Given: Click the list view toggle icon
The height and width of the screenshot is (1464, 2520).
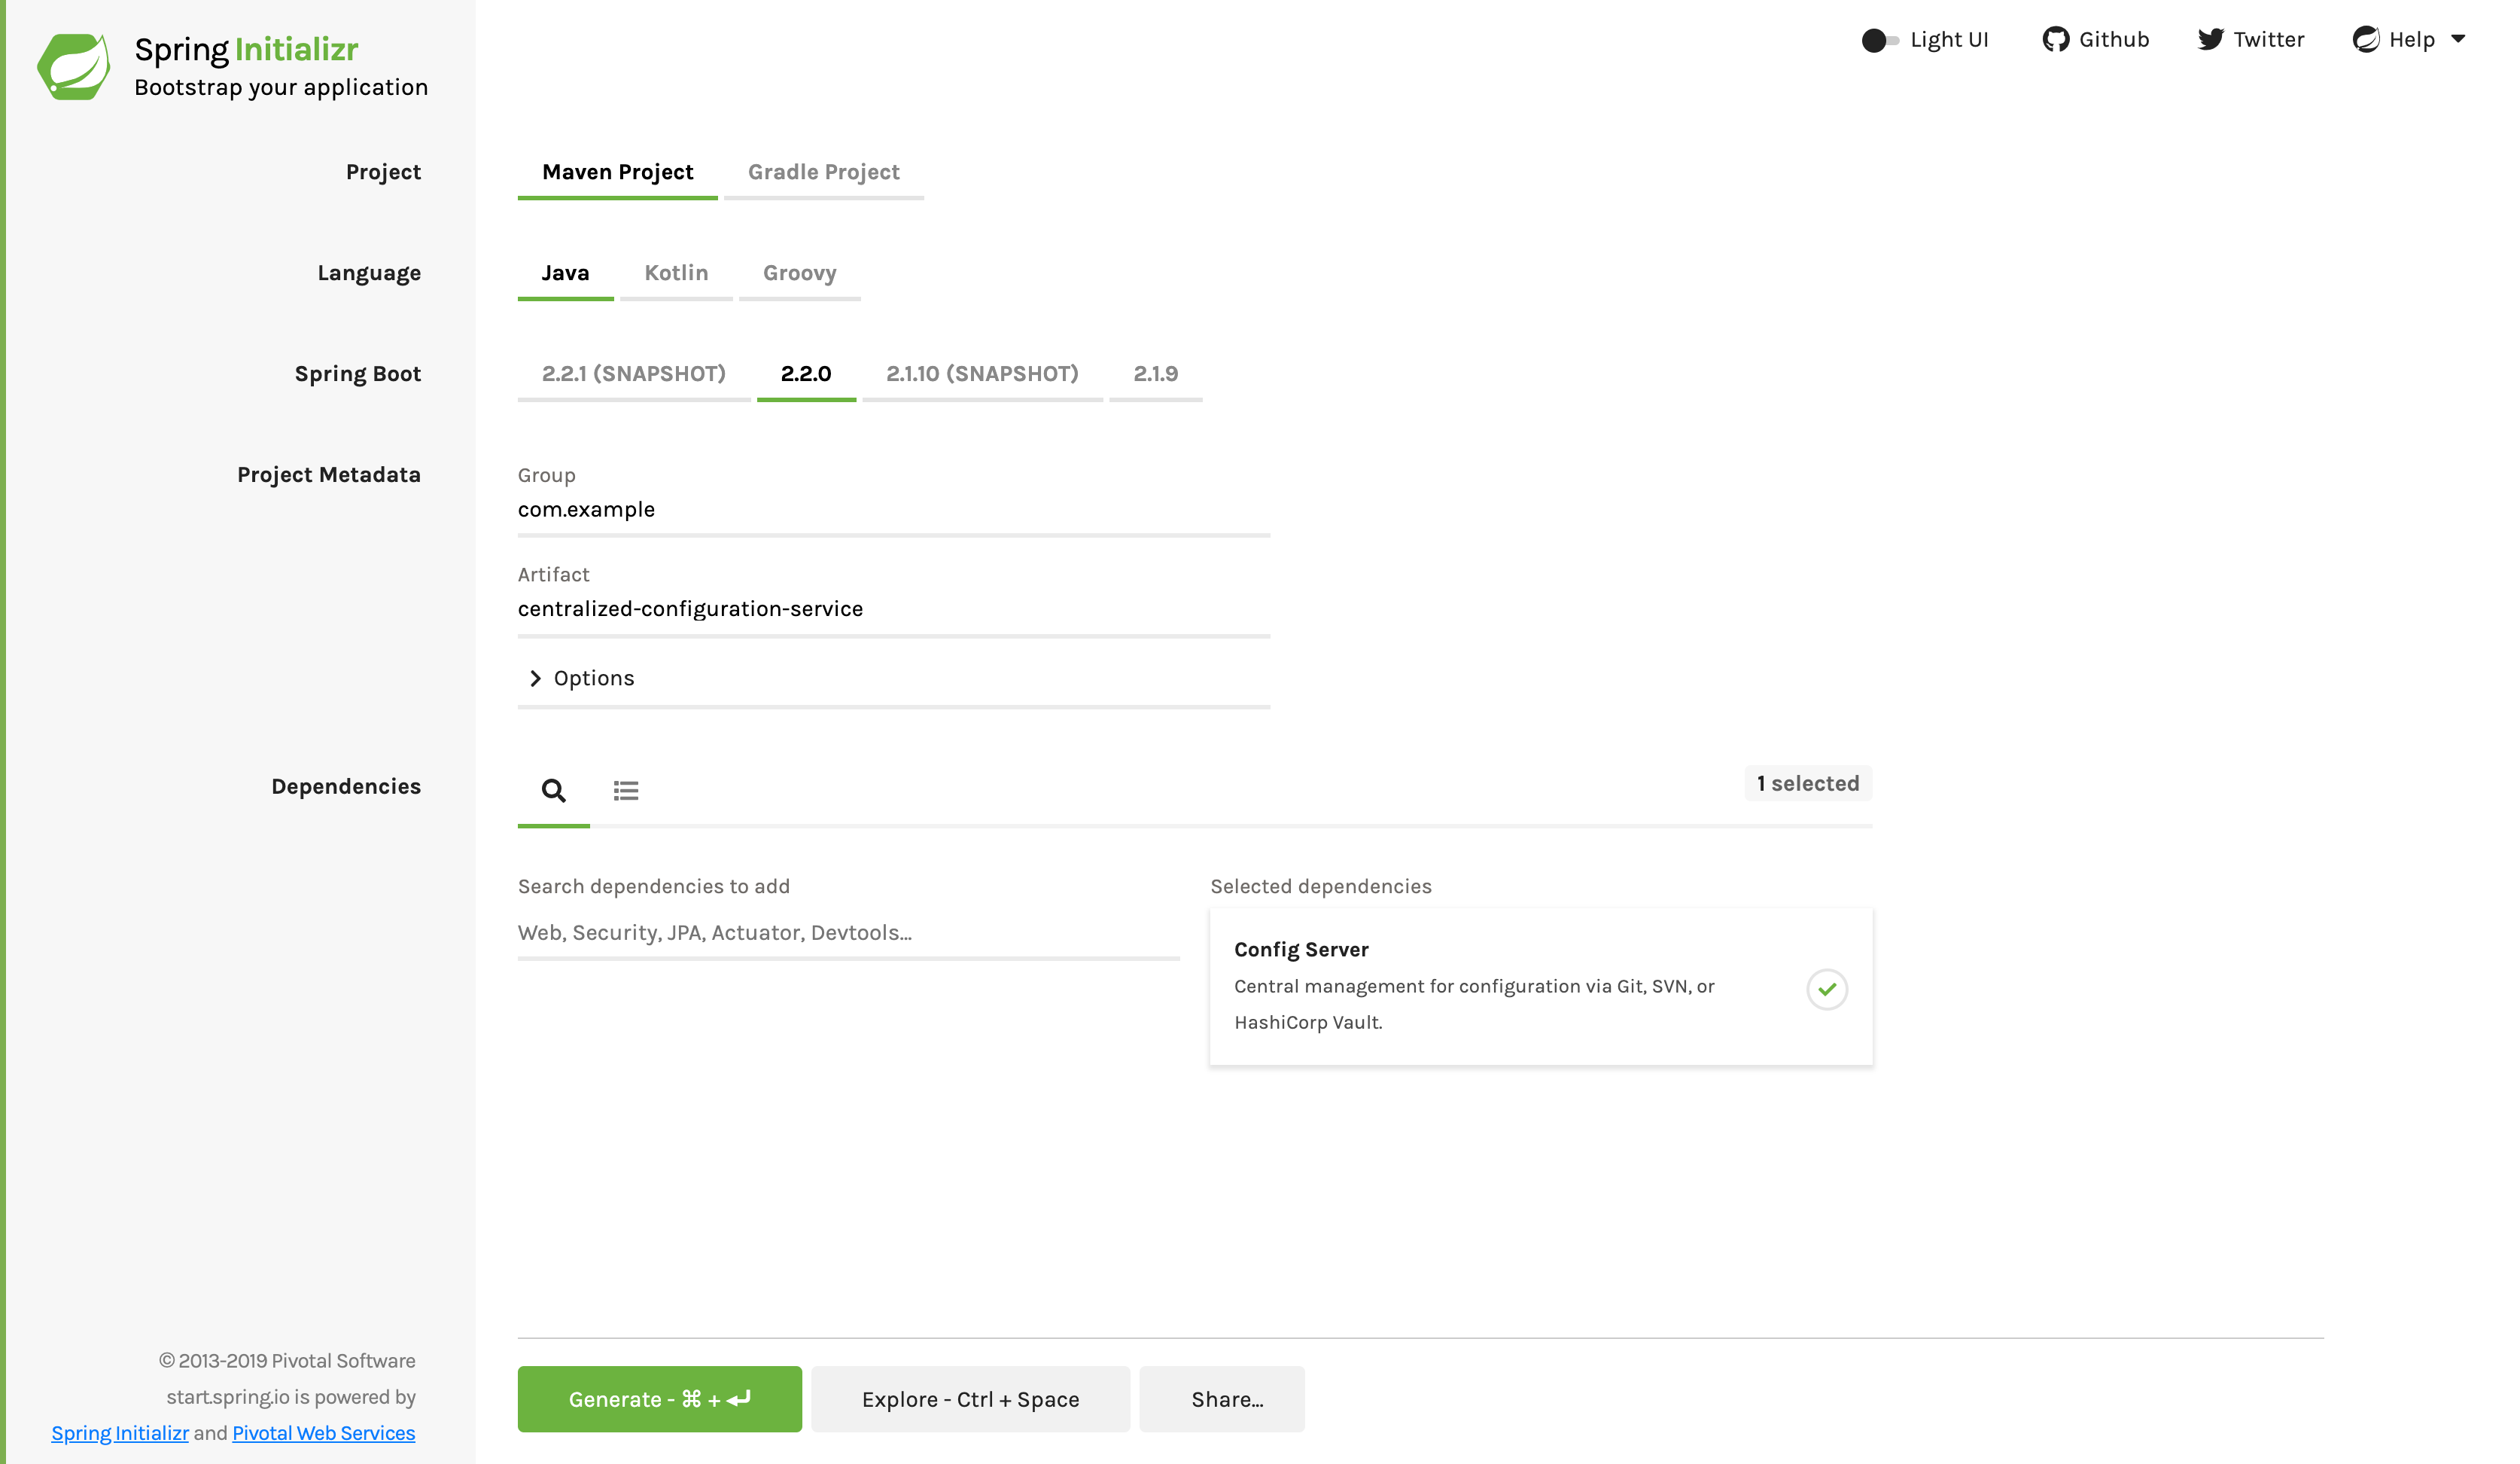Looking at the screenshot, I should [x=627, y=789].
